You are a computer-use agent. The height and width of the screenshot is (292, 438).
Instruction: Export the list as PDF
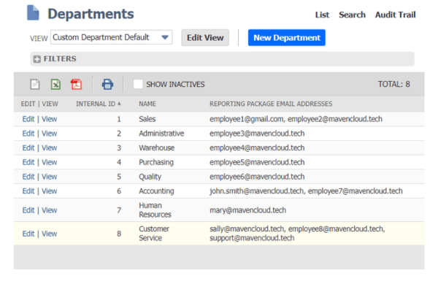76,84
